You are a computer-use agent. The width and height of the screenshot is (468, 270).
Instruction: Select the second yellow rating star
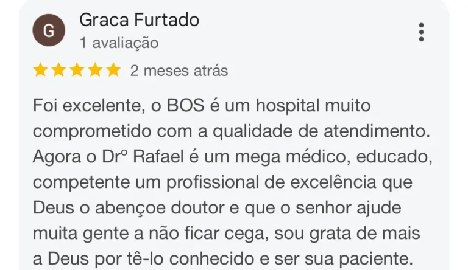(x=58, y=71)
